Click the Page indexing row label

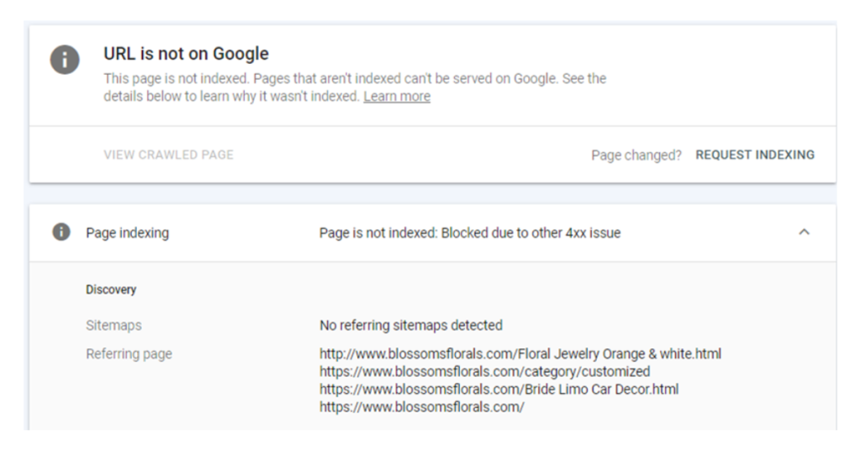click(128, 233)
